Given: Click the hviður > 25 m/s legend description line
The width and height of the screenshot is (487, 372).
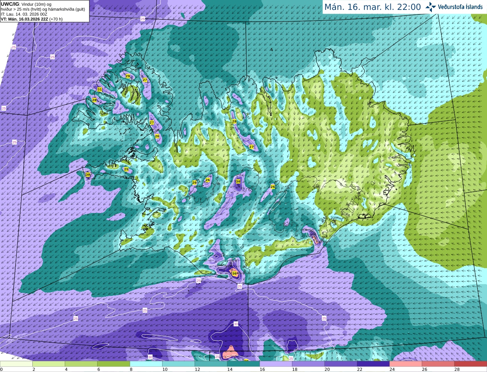Looking at the screenshot, I should point(43,9).
